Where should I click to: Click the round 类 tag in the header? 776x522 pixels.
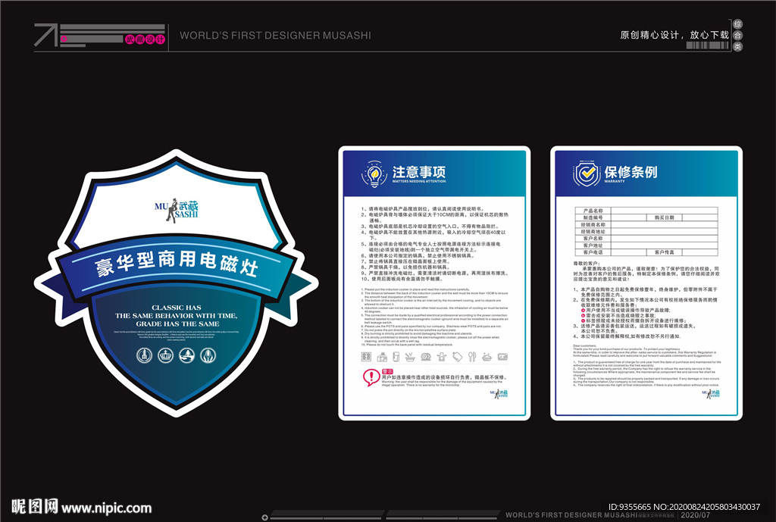tap(737, 47)
